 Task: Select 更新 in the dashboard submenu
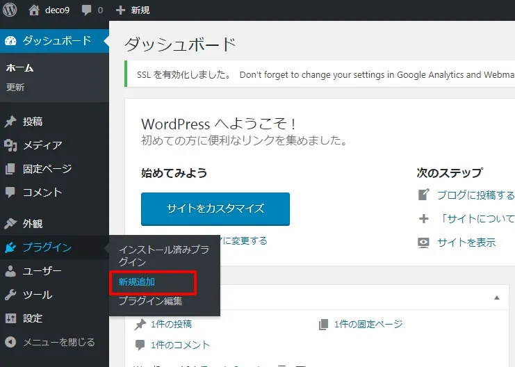(15, 88)
